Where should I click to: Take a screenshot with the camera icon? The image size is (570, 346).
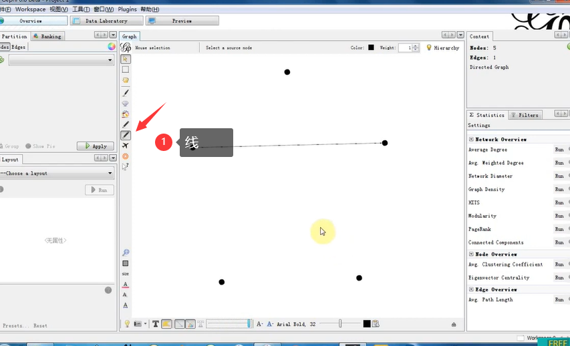(138, 324)
